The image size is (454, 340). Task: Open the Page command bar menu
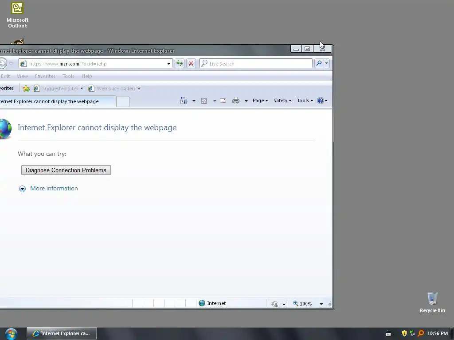pyautogui.click(x=260, y=100)
